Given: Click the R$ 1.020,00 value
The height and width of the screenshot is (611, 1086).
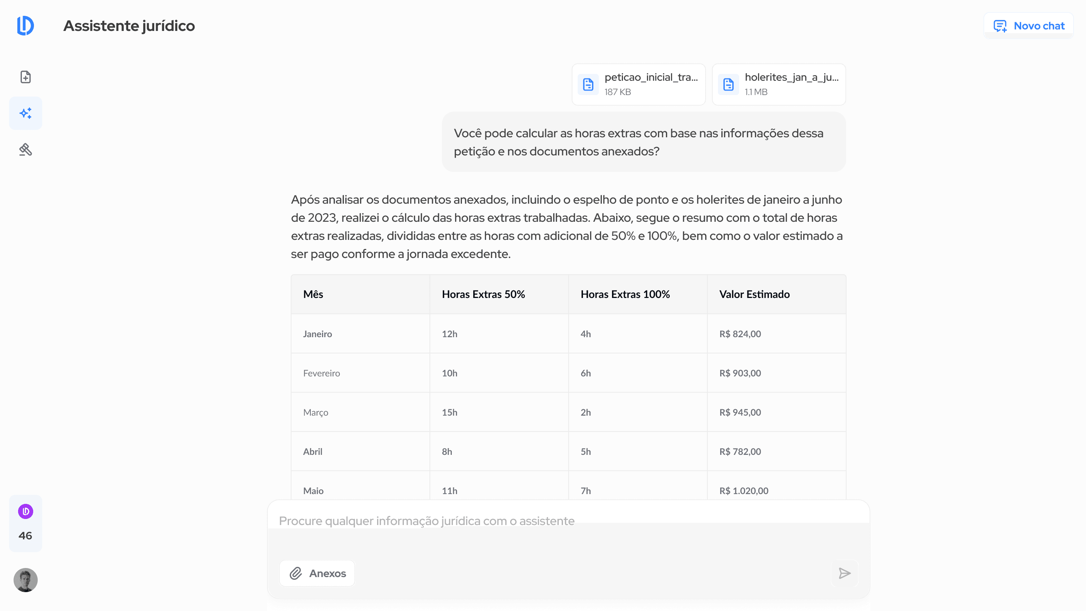Looking at the screenshot, I should tap(744, 490).
